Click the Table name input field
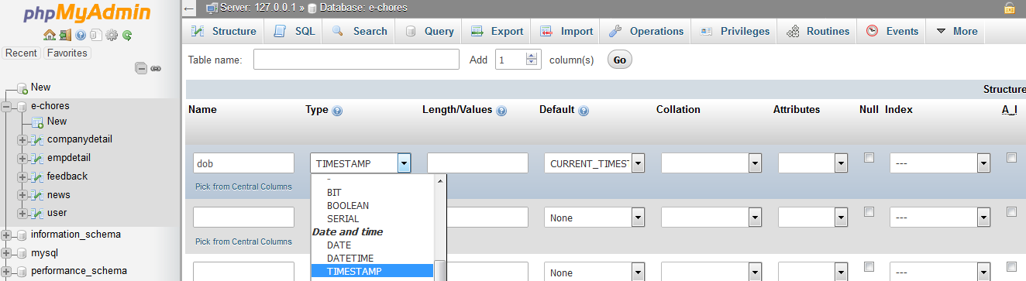1026x281 pixels. point(356,60)
